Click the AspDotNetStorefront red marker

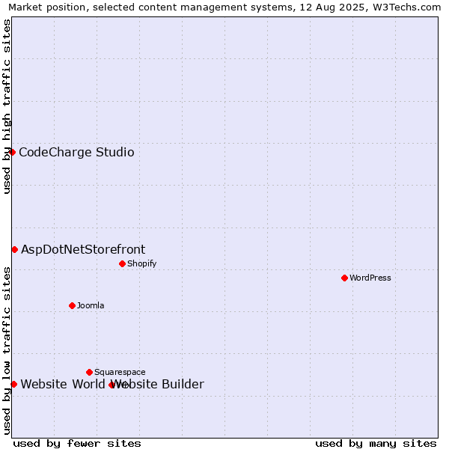point(15,250)
